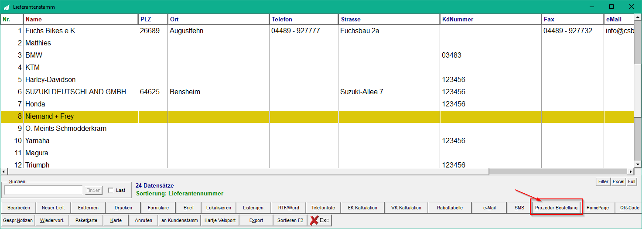Screen dimensions: 642x229
Task: Select SUZUKI DEUTSCHLAND GMBH row
Action: [x=317, y=92]
